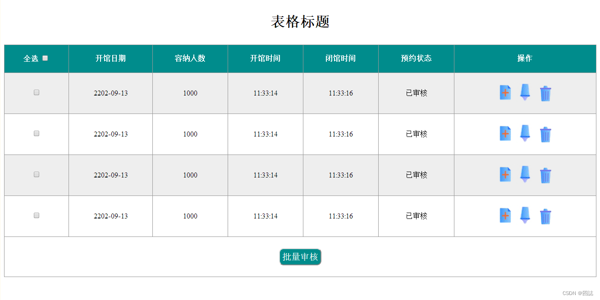Screen dimensions: 600x300
Task: Click the 开馆时间 column header
Action: click(266, 58)
